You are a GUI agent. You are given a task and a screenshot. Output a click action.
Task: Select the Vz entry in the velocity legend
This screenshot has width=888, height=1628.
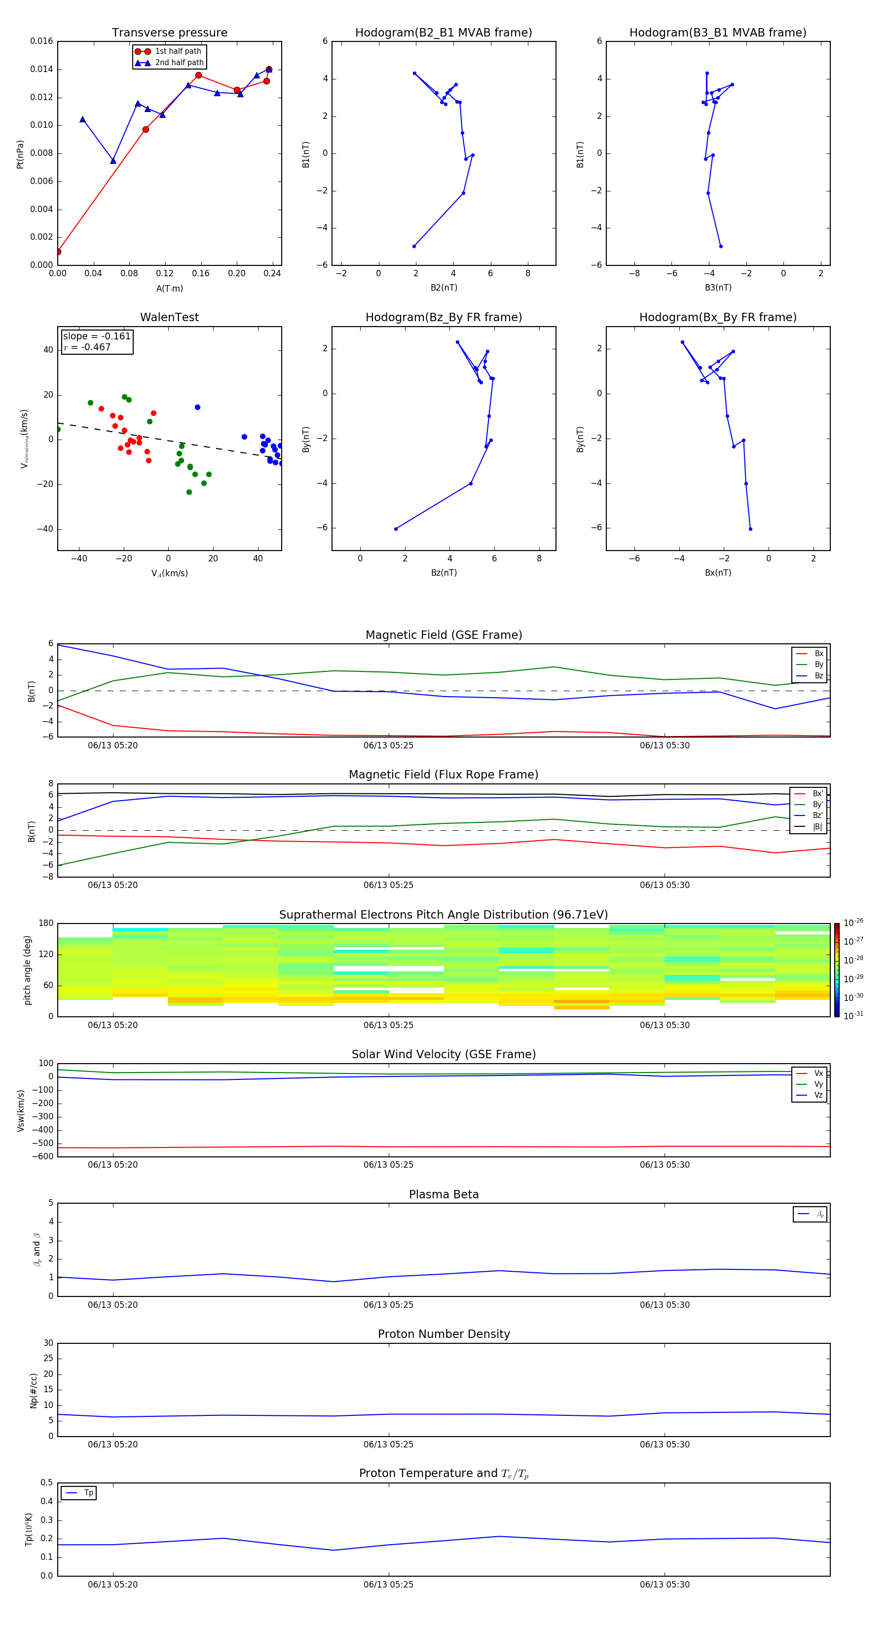[810, 1095]
